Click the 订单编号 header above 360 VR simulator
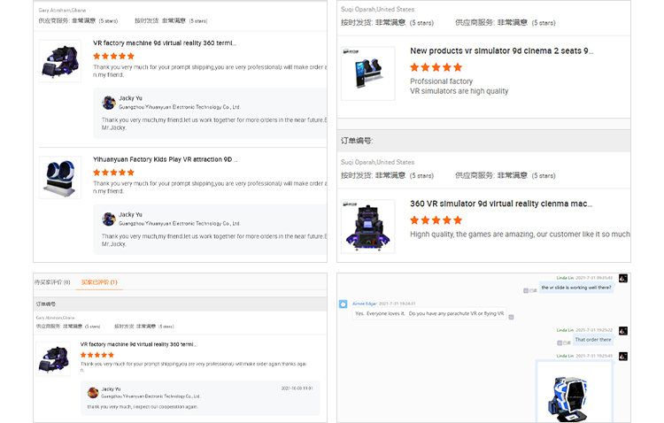 tap(357, 140)
